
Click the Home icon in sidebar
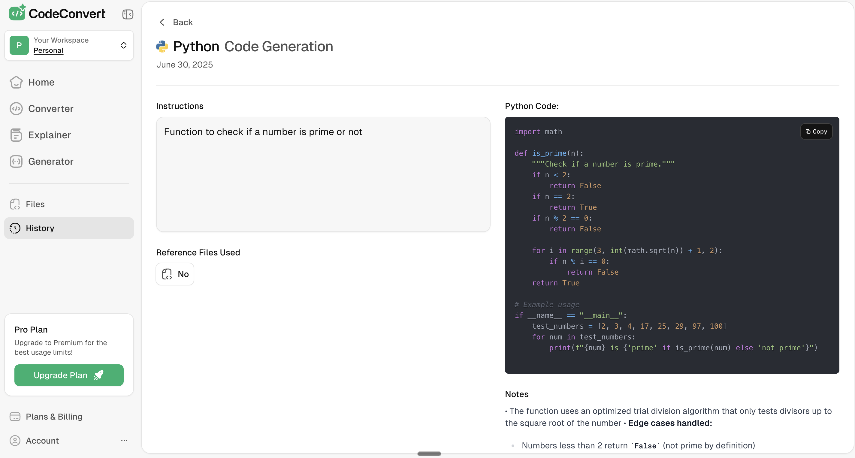(16, 82)
